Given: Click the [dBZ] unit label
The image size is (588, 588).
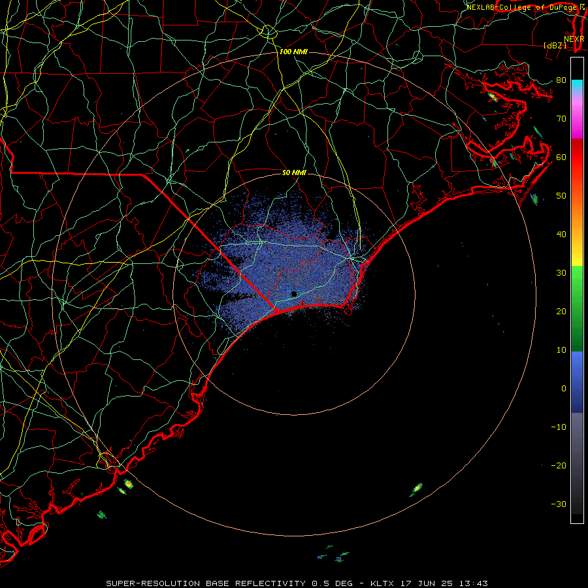Looking at the screenshot, I should pyautogui.click(x=555, y=45).
